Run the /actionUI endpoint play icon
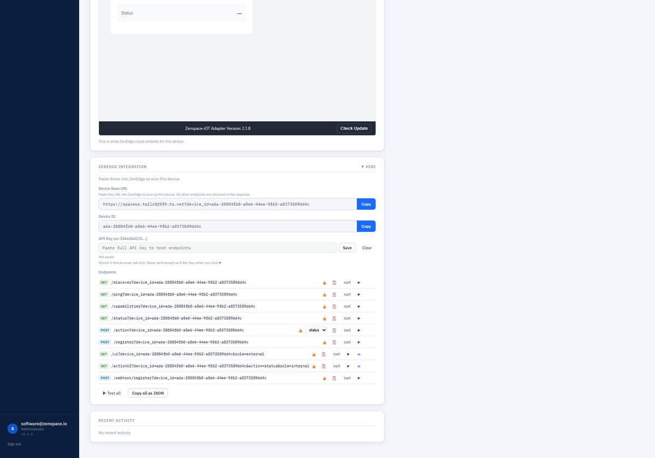655x458 pixels. pyautogui.click(x=348, y=366)
